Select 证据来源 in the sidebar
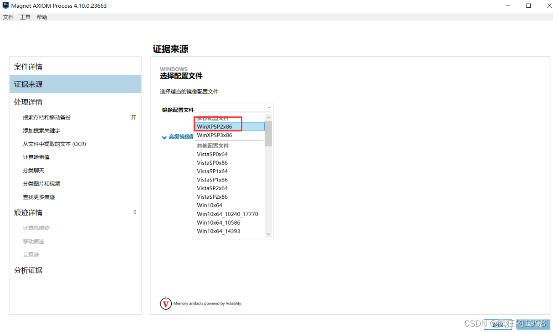 tap(75, 84)
